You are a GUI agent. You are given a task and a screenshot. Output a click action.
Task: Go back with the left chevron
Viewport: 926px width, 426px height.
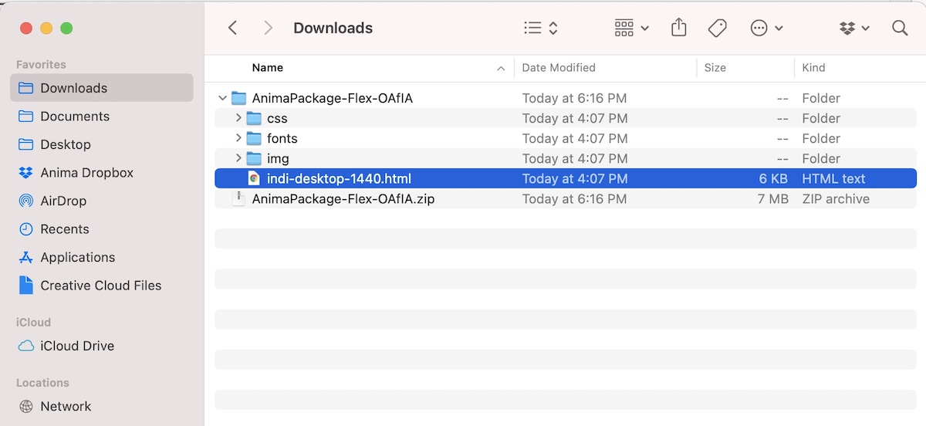pos(232,28)
